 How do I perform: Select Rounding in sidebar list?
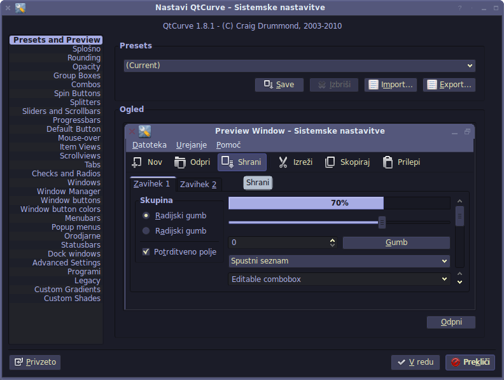(x=56, y=58)
